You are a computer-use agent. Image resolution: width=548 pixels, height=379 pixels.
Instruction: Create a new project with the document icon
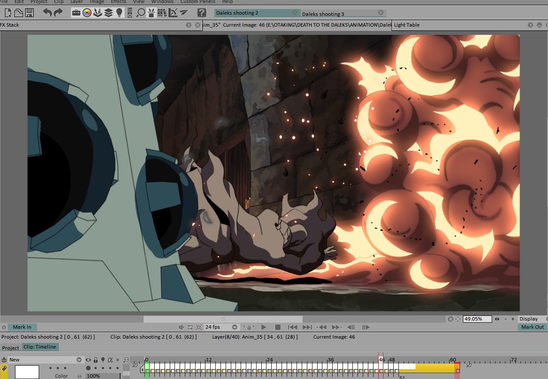[x=8, y=13]
